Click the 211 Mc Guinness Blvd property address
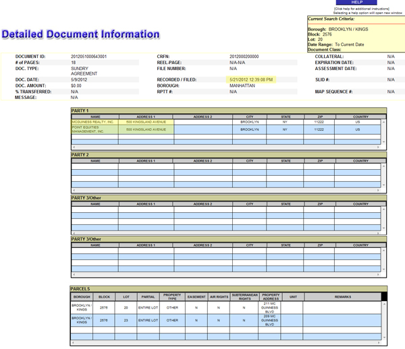This screenshot has height=349, width=405. point(271,307)
